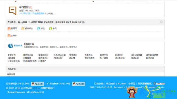Visit the 网络推广 link
Viewport: 177px width, 99px height.
click(42, 61)
